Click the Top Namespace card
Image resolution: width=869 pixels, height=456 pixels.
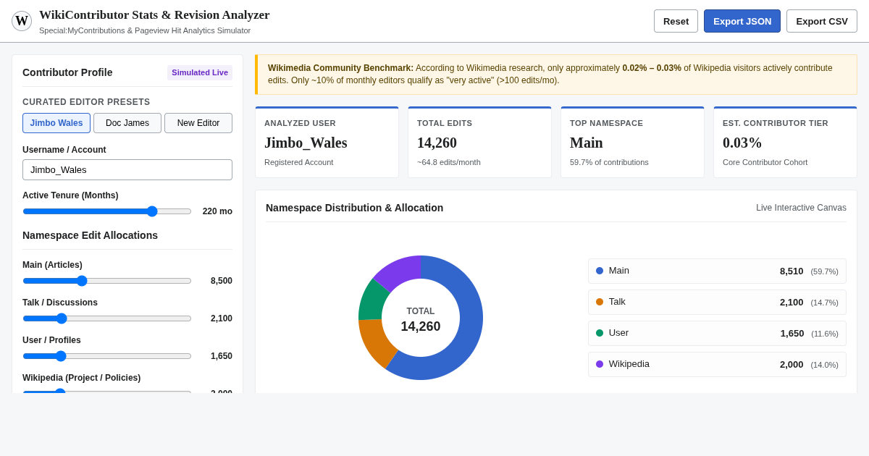(632, 143)
